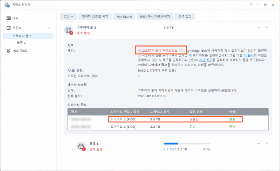Click 충돌함 allocation status of drive 1
This screenshot has width=280, height=171.
[194, 119]
